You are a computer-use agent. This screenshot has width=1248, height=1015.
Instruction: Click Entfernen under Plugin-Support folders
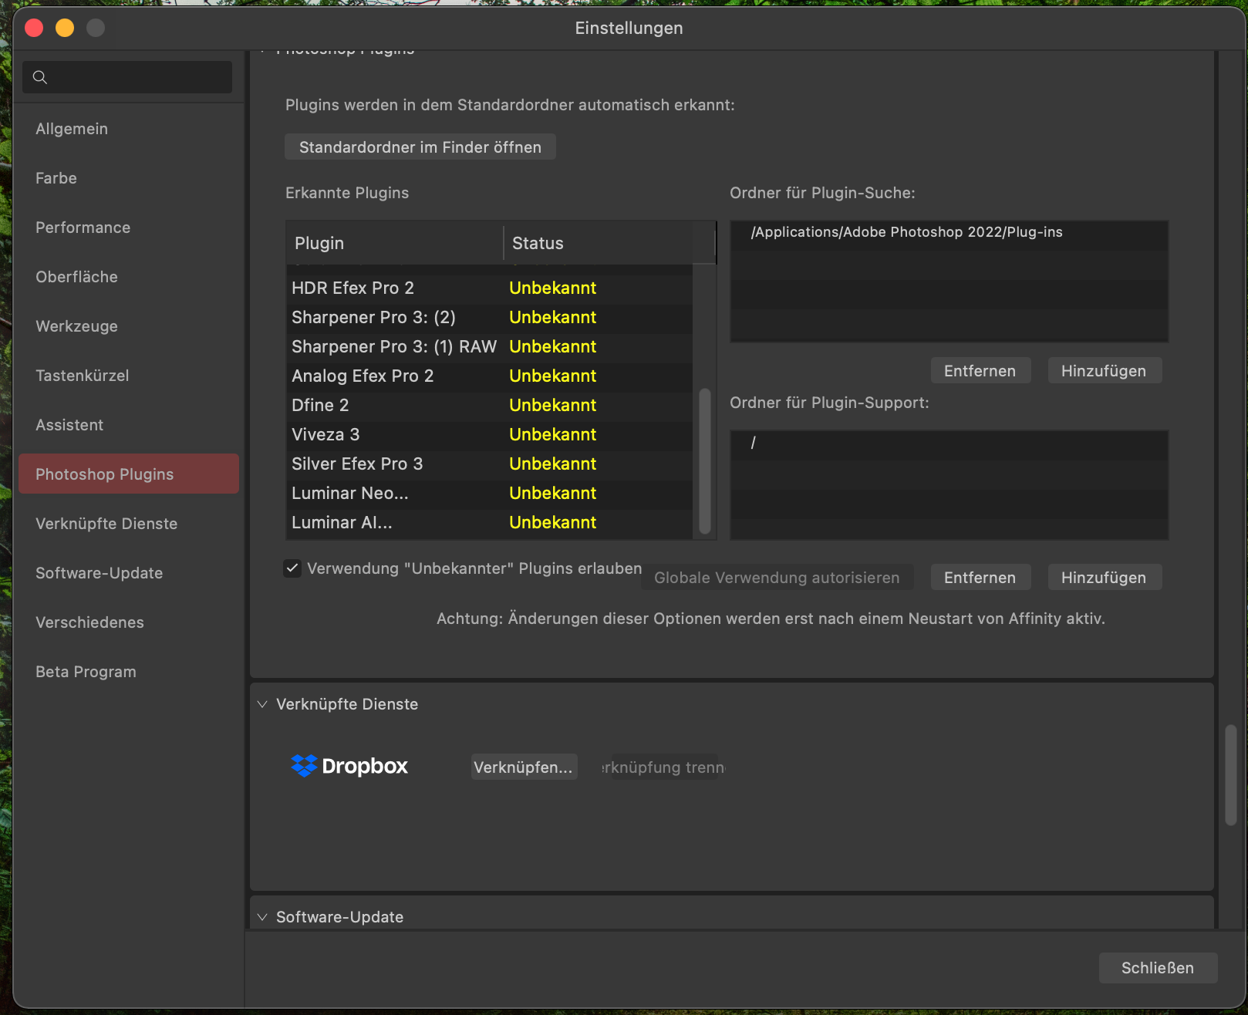coord(980,577)
